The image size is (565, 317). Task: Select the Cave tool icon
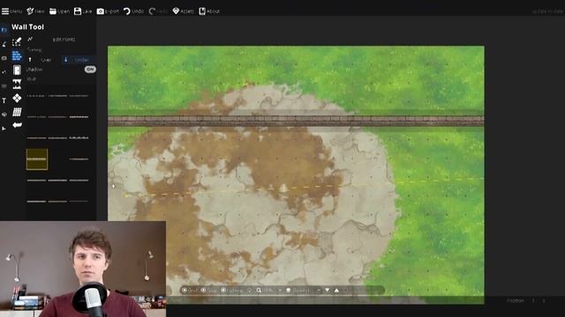pos(17,85)
